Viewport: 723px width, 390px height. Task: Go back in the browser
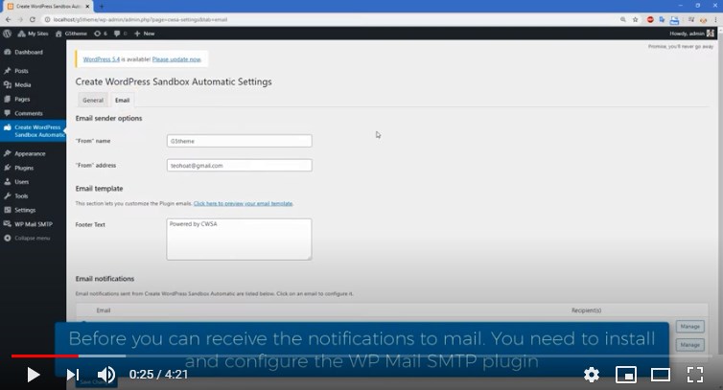(x=8, y=19)
